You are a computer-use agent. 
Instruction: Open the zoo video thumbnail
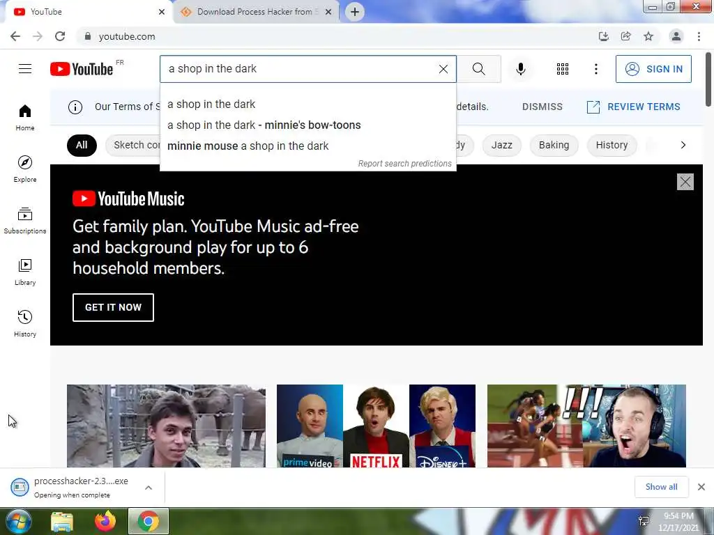[x=166, y=426]
